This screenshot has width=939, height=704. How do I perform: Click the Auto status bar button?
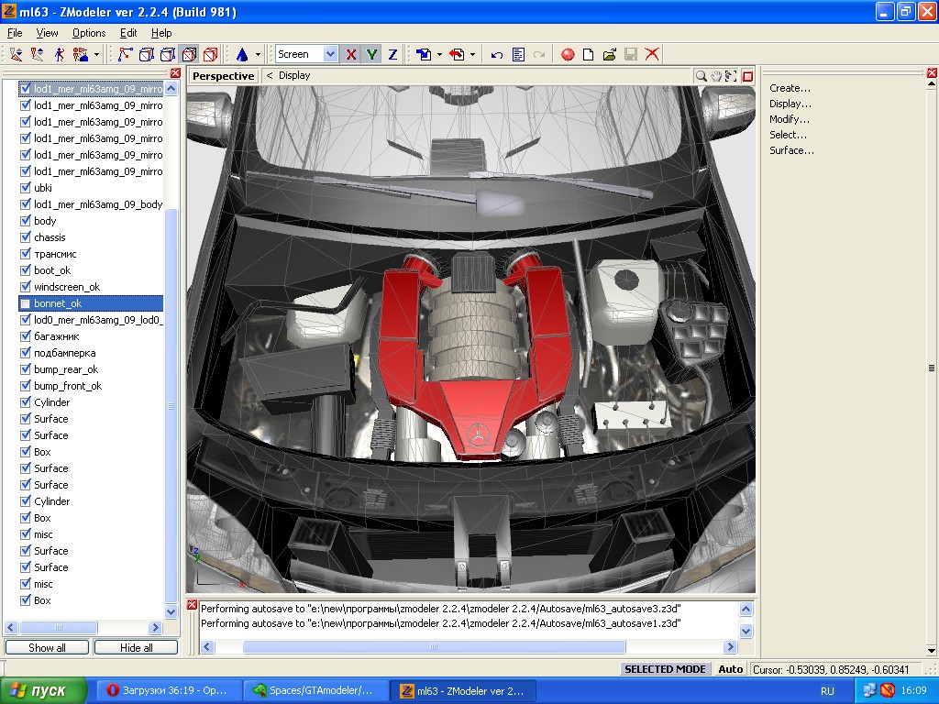pos(731,669)
